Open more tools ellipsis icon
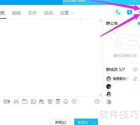140x125 pixels. 74,101
